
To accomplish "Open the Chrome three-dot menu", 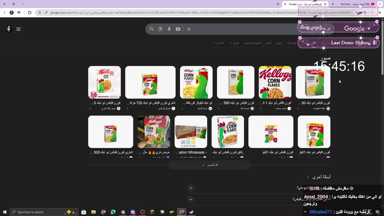I will (4, 13).
